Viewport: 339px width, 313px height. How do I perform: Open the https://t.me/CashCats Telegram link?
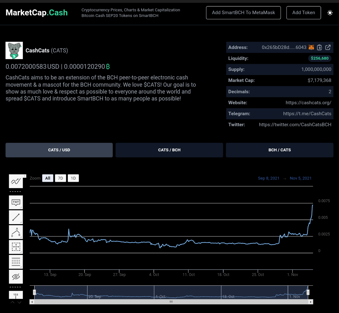click(x=307, y=114)
